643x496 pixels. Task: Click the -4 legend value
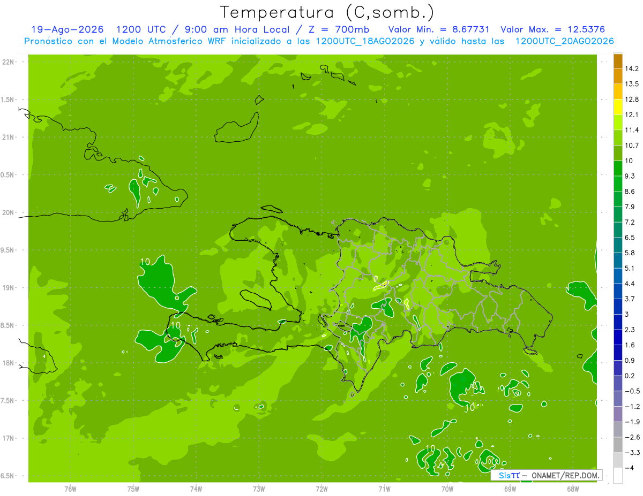[x=630, y=468]
